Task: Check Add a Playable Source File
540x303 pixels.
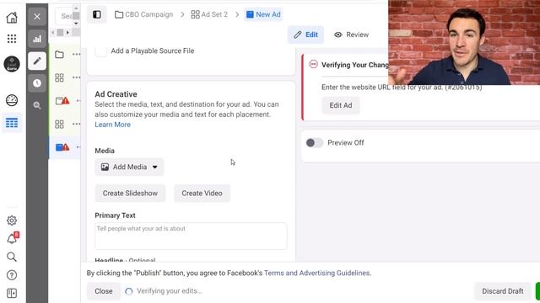Action: point(100,51)
